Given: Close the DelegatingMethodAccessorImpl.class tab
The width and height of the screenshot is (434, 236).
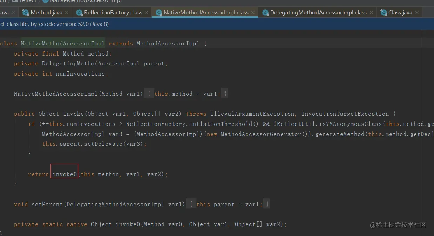Looking at the screenshot, I should pos(371,13).
